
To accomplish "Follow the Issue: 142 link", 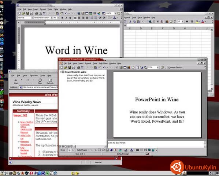I will pyautogui.click(x=20, y=115).
